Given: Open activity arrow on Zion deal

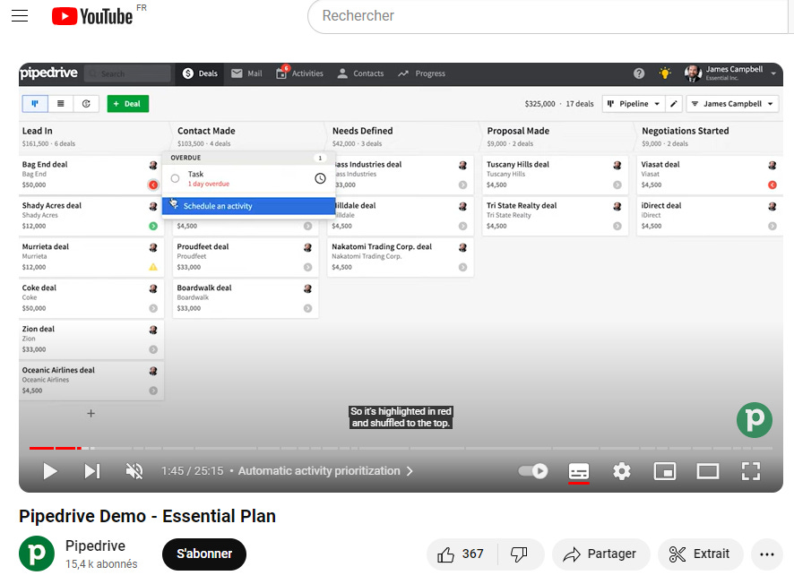Looking at the screenshot, I should click(x=153, y=349).
